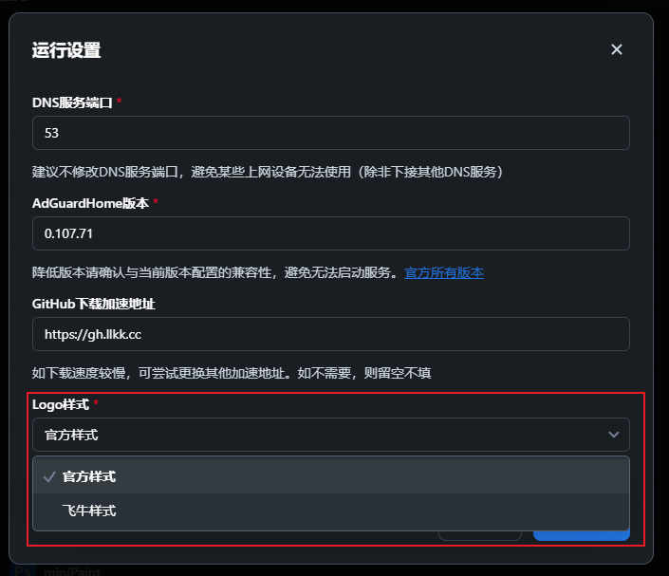Screen dimensions: 669x576
Task: Collapse the Logo样式 dropdown
Action: (x=330, y=435)
